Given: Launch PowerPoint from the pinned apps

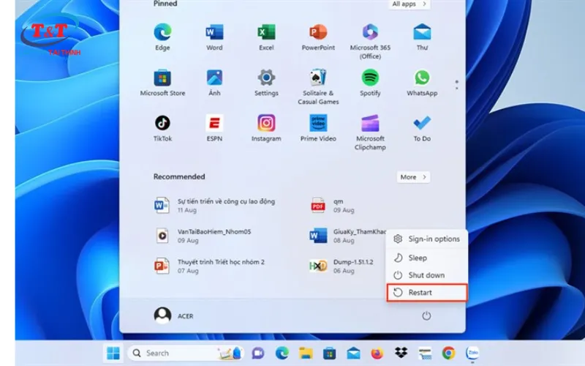Looking at the screenshot, I should 318,37.
